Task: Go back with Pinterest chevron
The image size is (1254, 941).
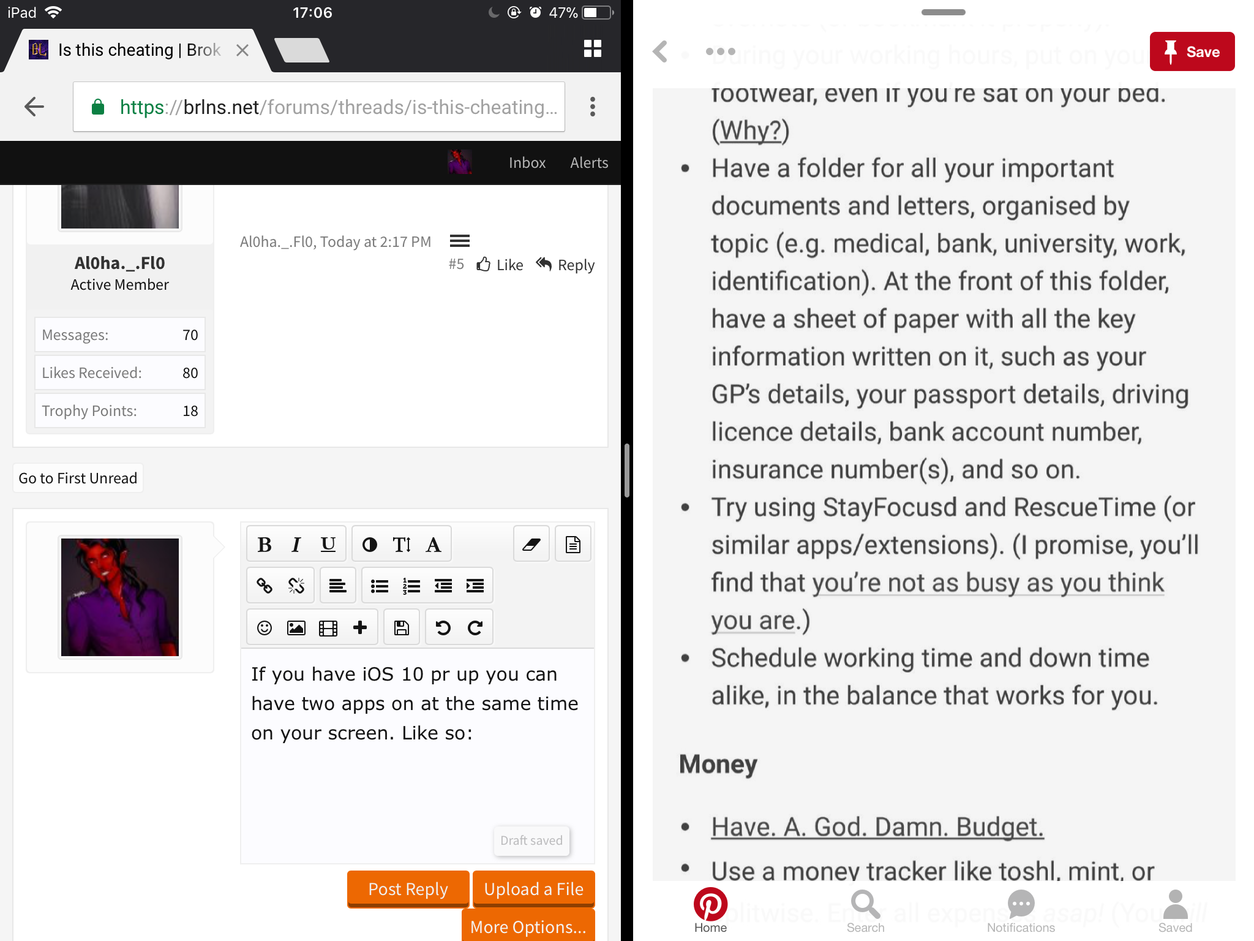Action: tap(660, 51)
